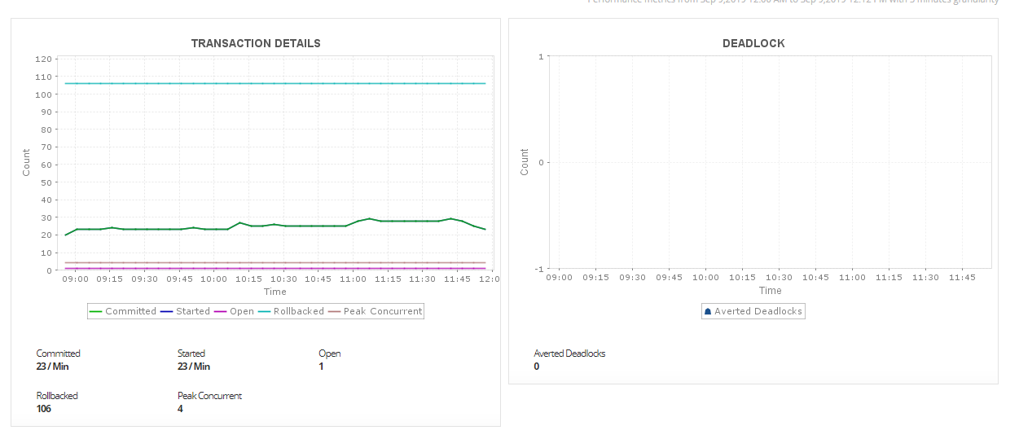The image size is (1019, 448).
Task: Click 10:00 tick on Transaction Details axis
Action: click(x=214, y=279)
